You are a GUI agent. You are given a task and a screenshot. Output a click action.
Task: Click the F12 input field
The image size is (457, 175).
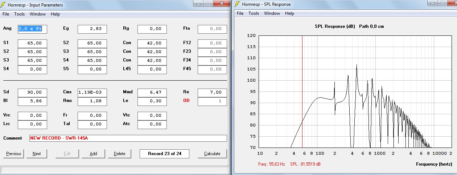212,43
